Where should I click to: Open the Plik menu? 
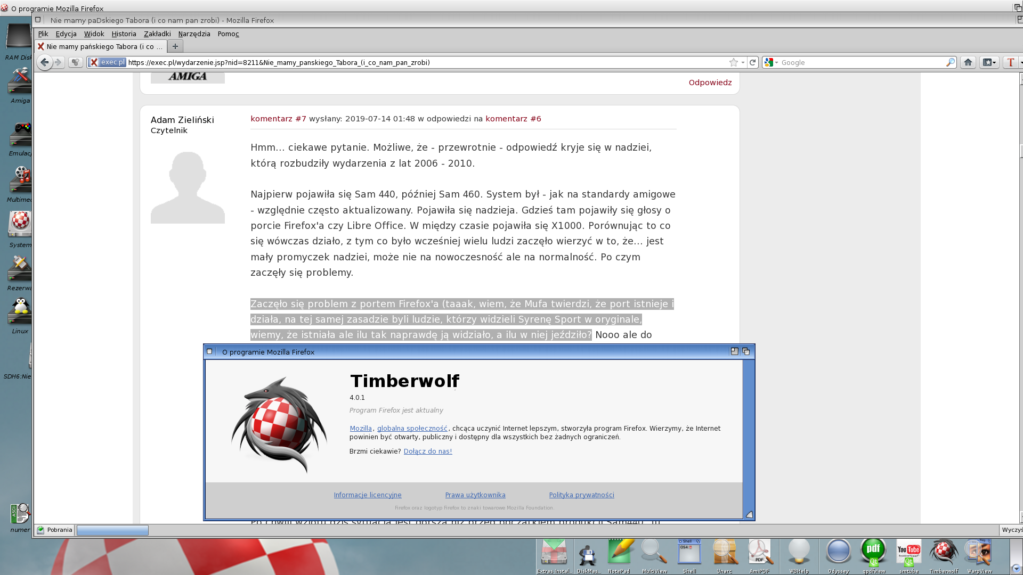pos(43,34)
